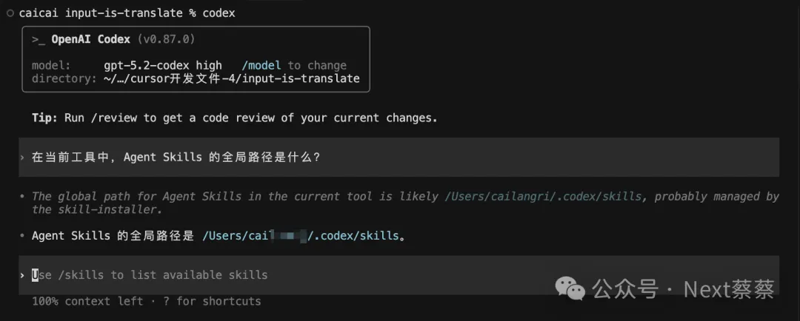Click the bullet before the italic reasoning text
800x321 pixels.
(x=23, y=197)
